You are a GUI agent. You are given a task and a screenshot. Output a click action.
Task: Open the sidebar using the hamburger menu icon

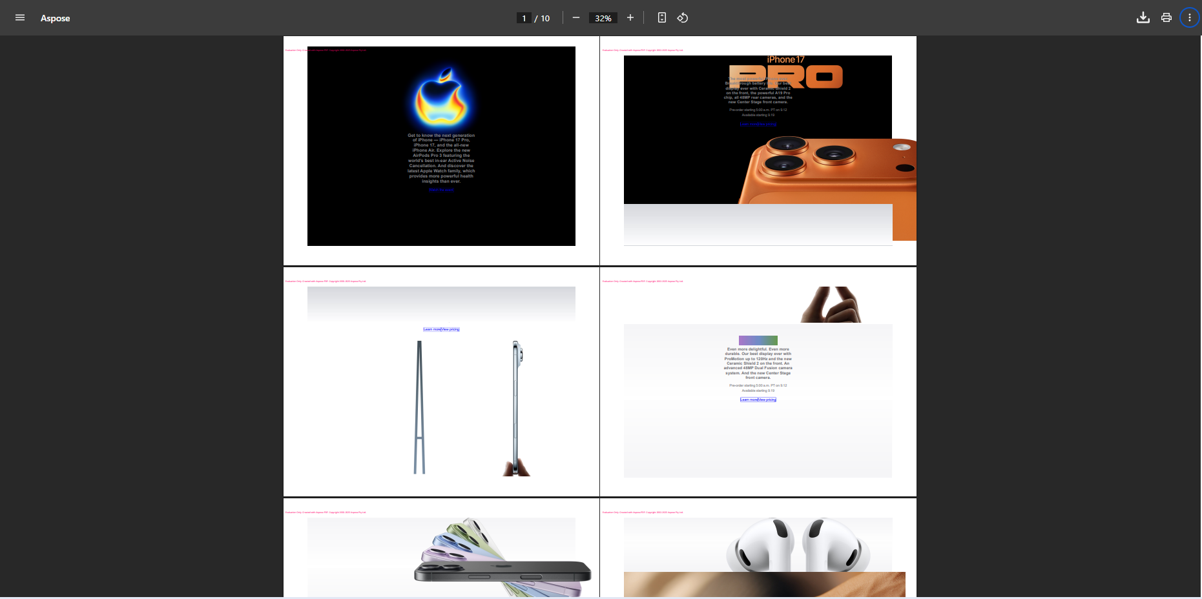(x=20, y=18)
